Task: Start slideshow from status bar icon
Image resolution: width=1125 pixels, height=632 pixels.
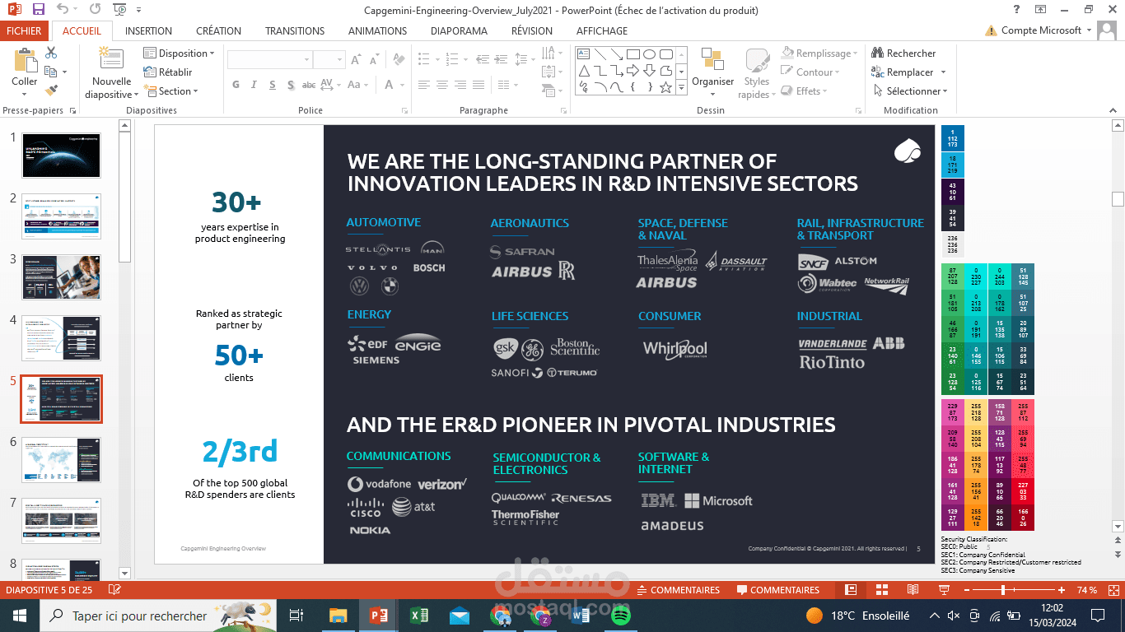Action: pos(944,590)
